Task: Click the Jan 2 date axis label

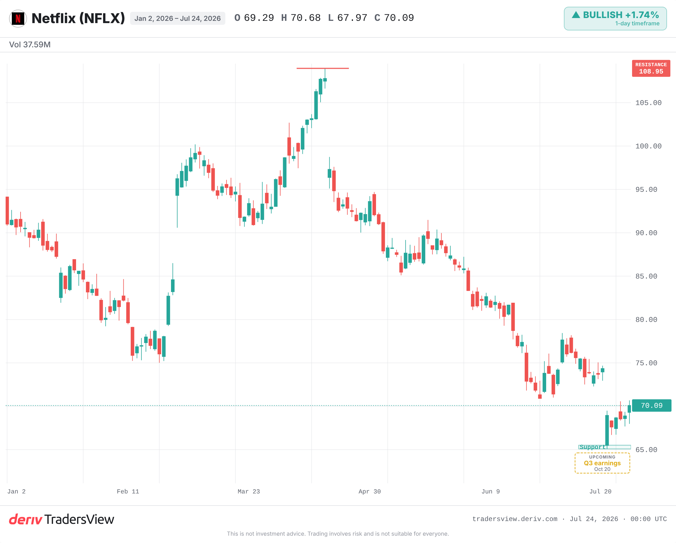Action: point(16,491)
